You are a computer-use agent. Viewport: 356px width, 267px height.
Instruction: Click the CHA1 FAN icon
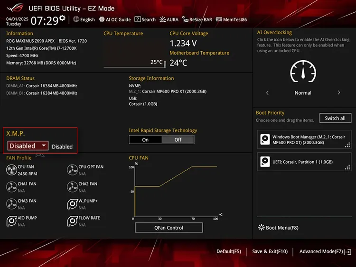(11, 187)
